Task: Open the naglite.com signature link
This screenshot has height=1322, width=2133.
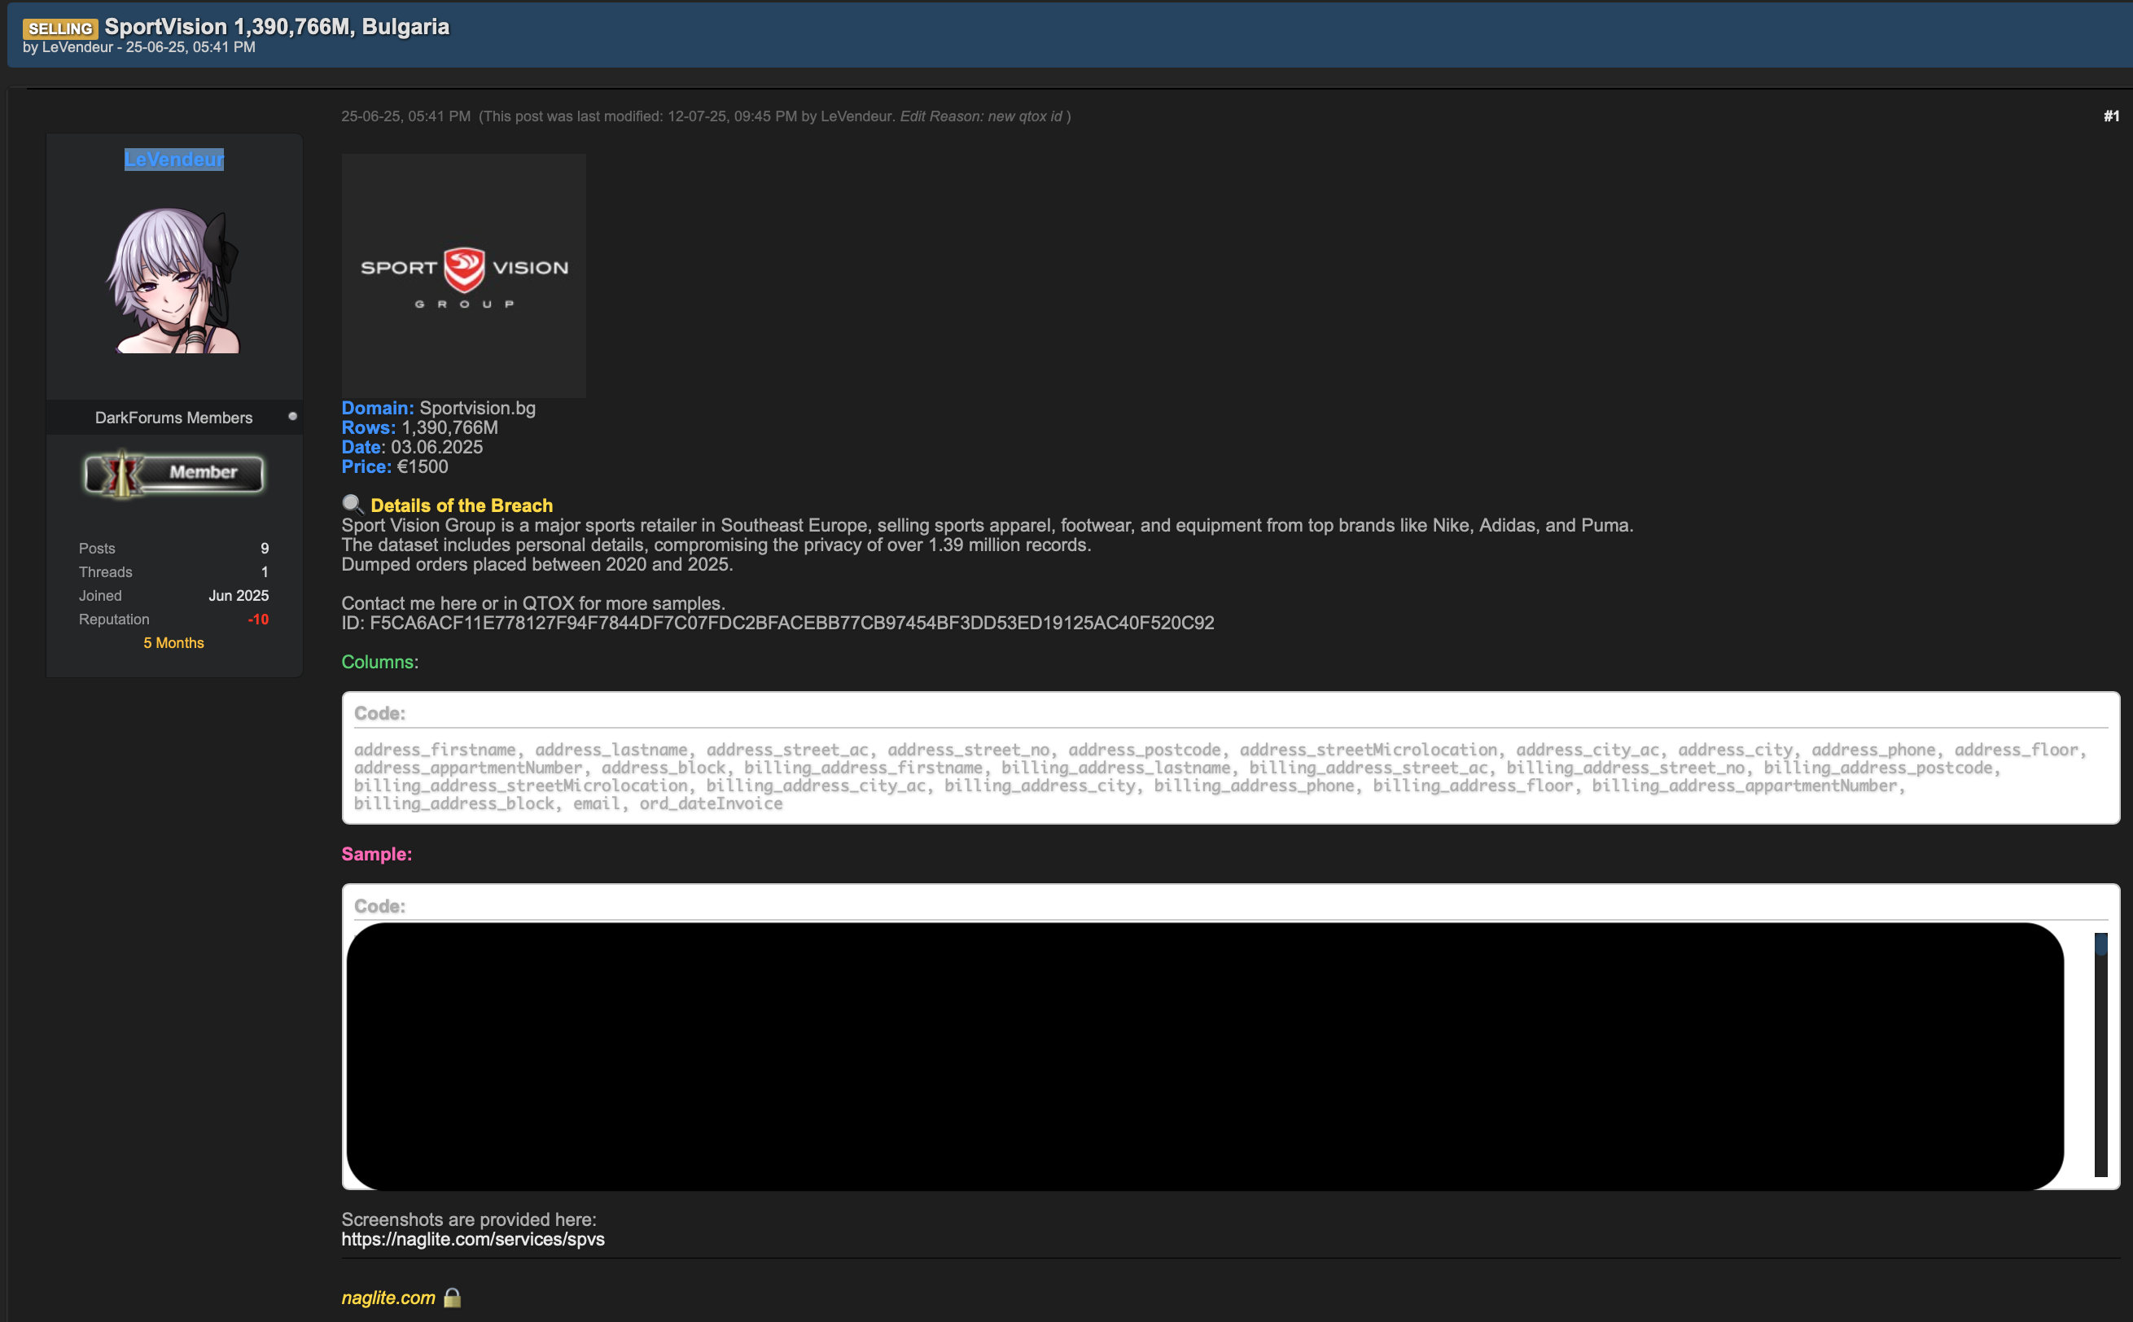Action: tap(388, 1298)
